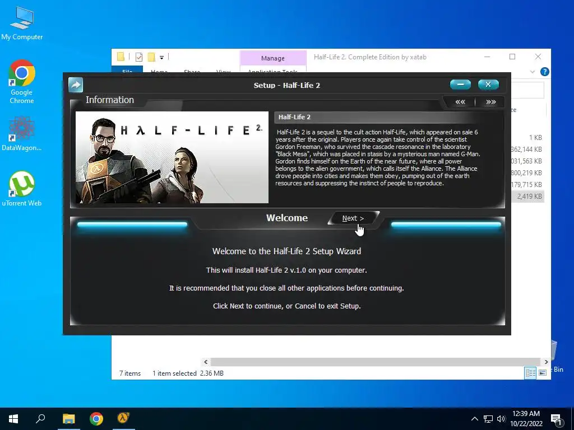
Task: Select DataWagon desktop shortcut
Action: pos(22,133)
